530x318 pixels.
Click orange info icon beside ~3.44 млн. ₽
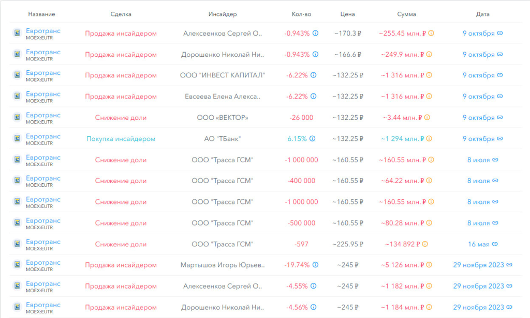(428, 118)
